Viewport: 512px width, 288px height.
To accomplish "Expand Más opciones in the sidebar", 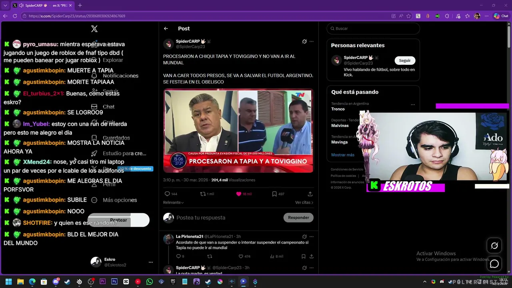I will [x=114, y=200].
